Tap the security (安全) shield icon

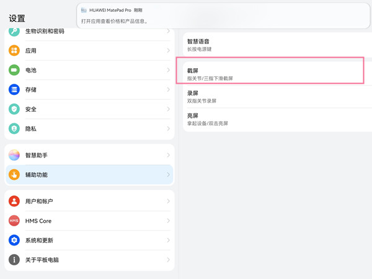pos(14,109)
